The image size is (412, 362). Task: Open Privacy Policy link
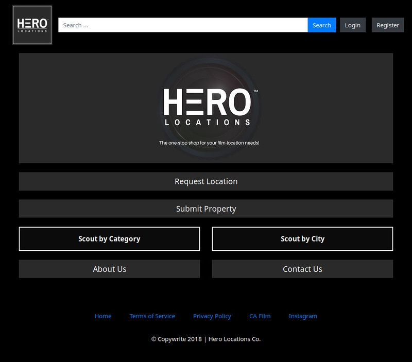point(212,316)
